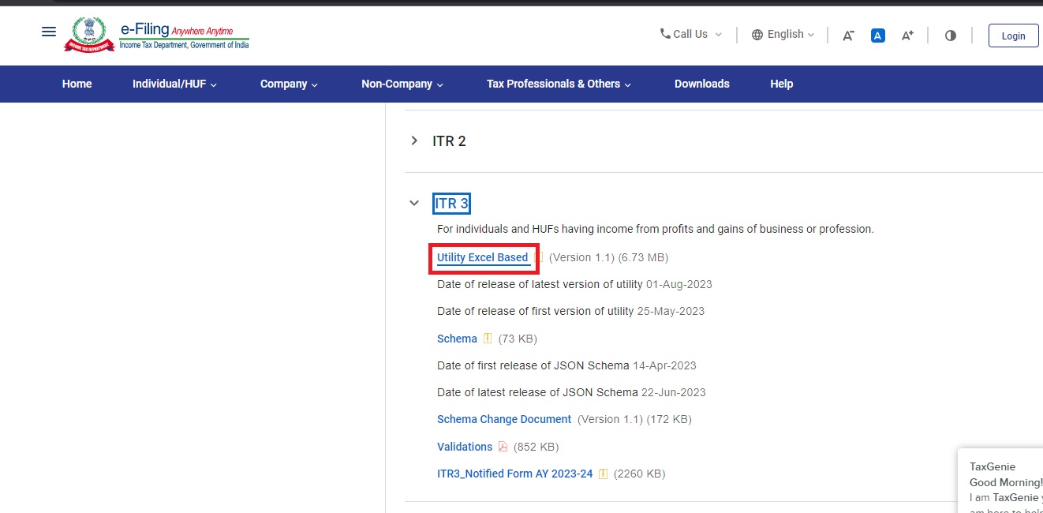The width and height of the screenshot is (1043, 513).
Task: Open the Validations link
Action: (x=465, y=447)
